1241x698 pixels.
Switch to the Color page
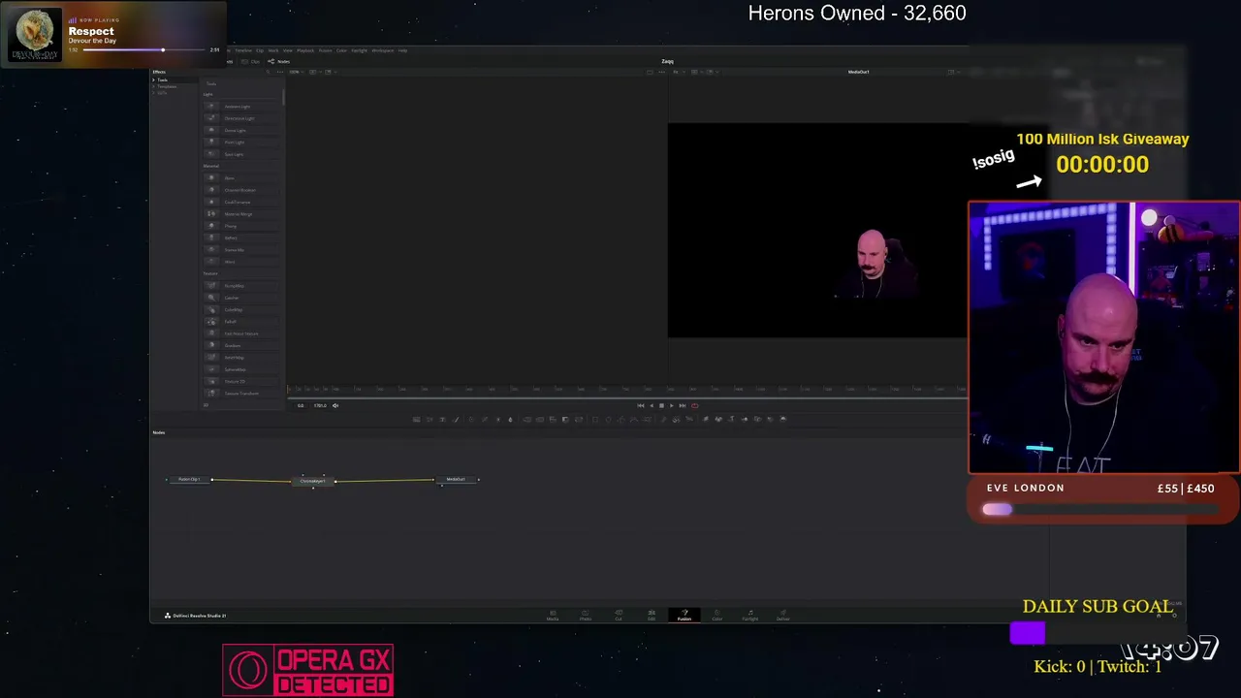pyautogui.click(x=717, y=616)
